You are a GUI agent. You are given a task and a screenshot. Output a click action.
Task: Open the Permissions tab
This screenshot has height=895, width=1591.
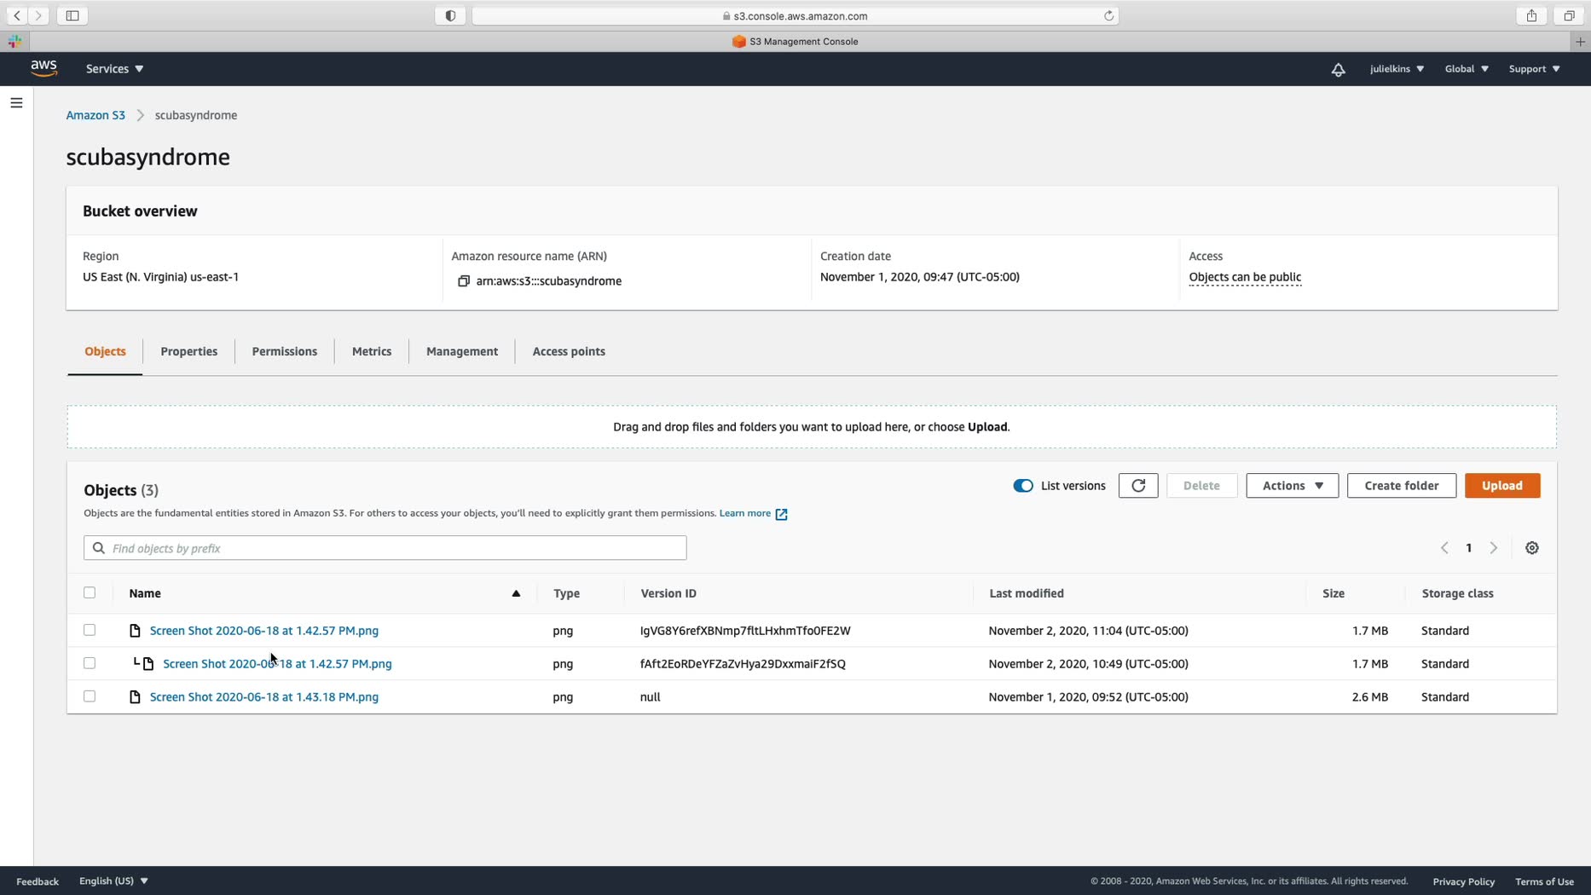[x=284, y=351]
